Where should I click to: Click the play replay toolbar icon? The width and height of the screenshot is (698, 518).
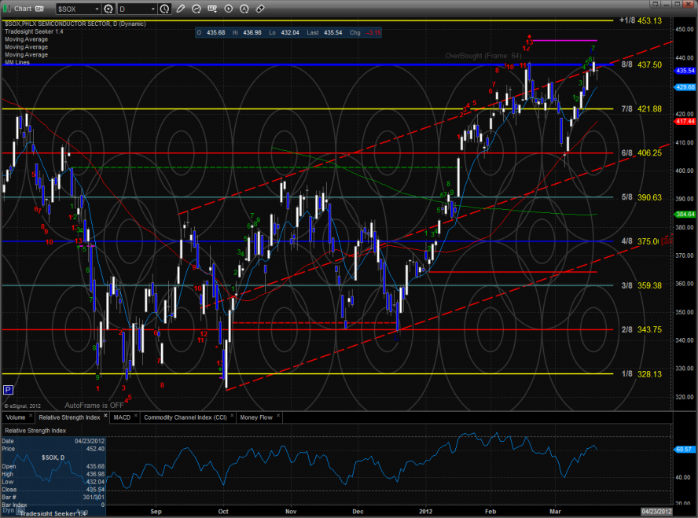coord(229,9)
